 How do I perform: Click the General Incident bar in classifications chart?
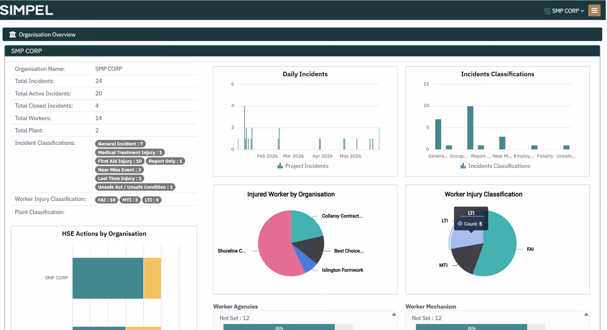438,134
